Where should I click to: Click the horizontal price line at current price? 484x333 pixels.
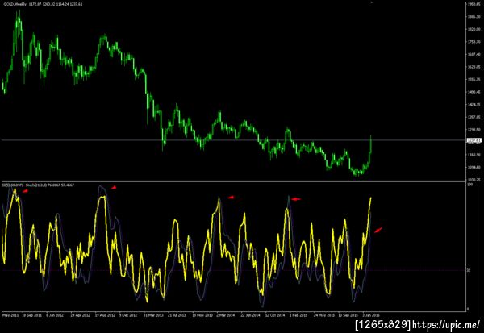click(234, 140)
